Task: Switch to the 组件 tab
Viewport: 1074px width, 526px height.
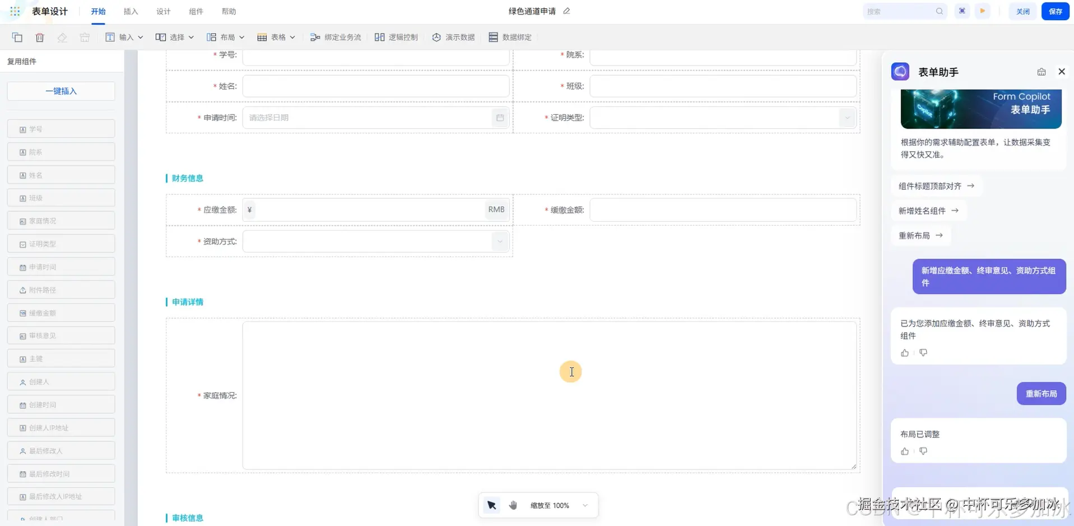Action: coord(196,11)
